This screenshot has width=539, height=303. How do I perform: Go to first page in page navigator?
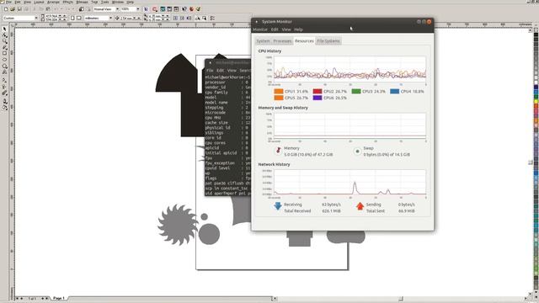[x=17, y=299]
